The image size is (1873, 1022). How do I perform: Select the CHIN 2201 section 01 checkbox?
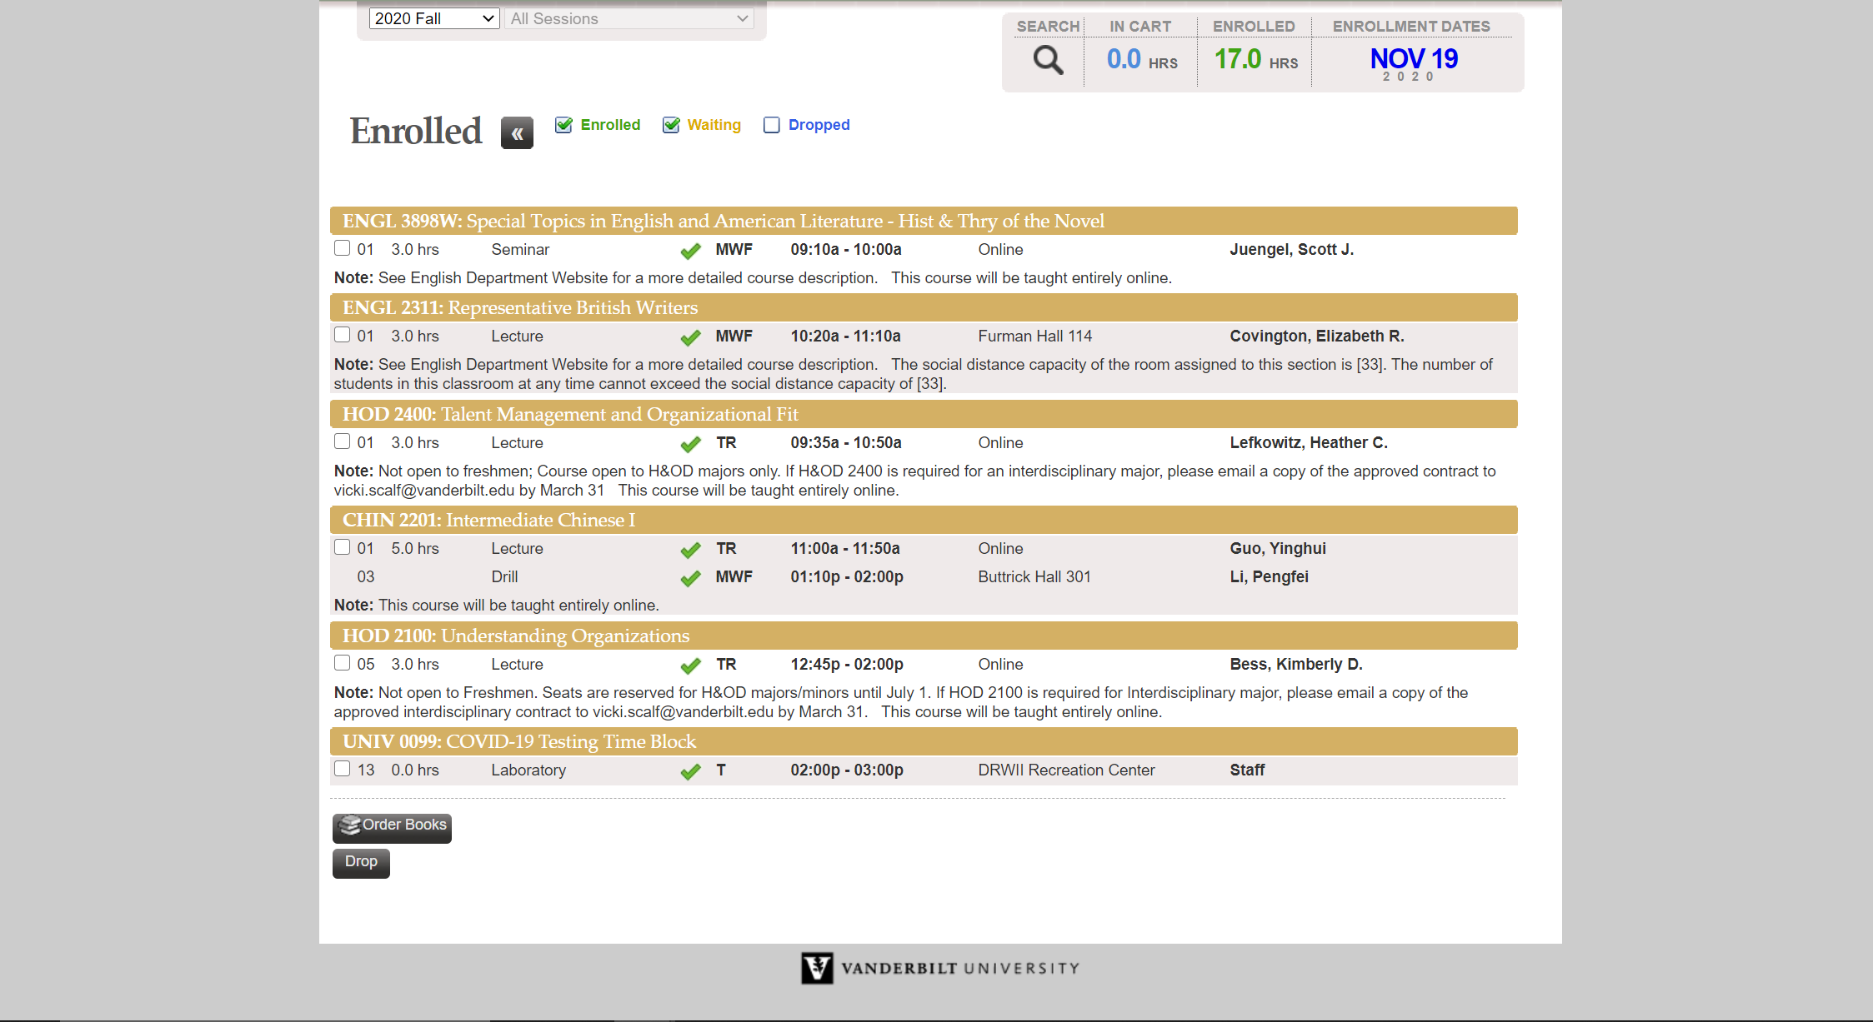coord(342,547)
